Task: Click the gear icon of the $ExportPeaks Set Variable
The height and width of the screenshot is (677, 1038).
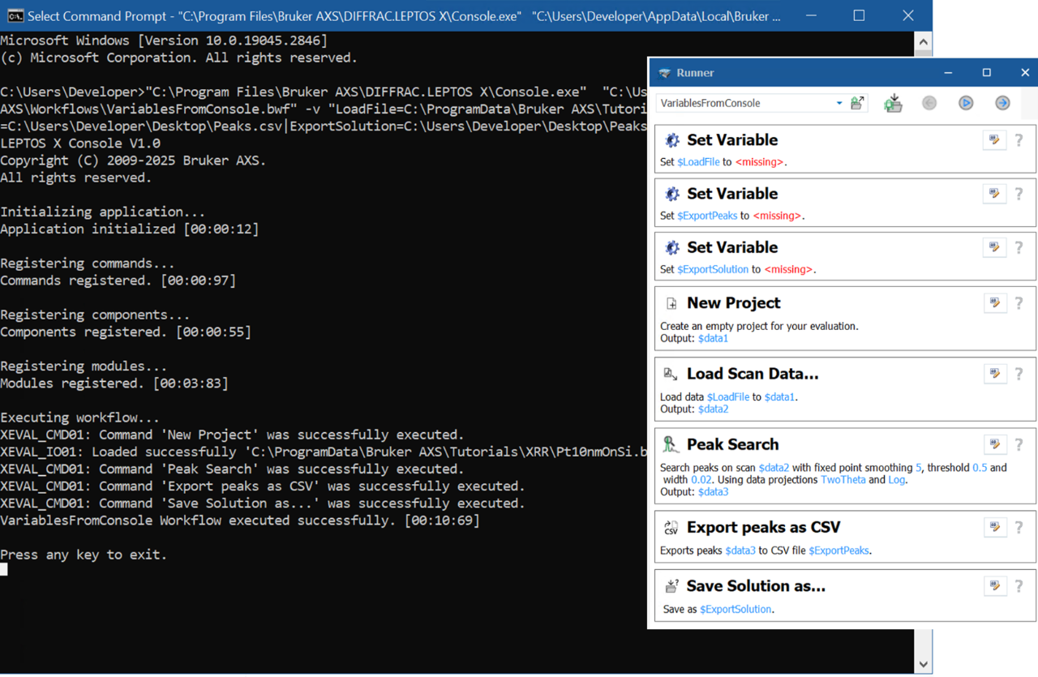Action: coord(671,194)
